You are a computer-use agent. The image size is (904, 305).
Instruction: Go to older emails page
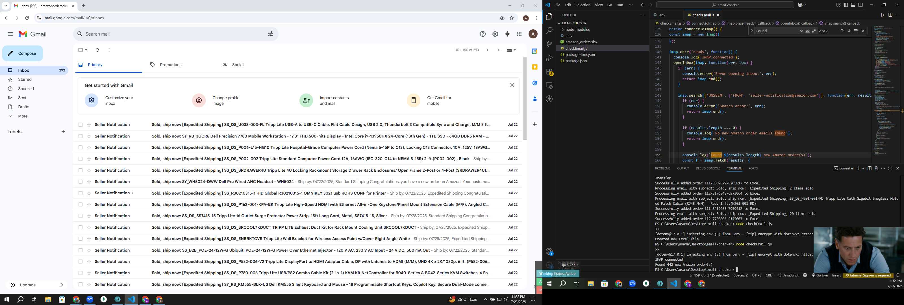[498, 50]
